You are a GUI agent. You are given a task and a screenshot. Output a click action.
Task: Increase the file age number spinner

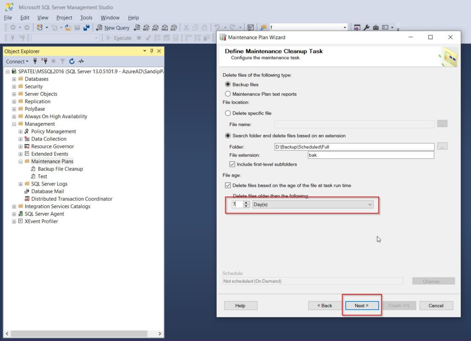(x=247, y=202)
